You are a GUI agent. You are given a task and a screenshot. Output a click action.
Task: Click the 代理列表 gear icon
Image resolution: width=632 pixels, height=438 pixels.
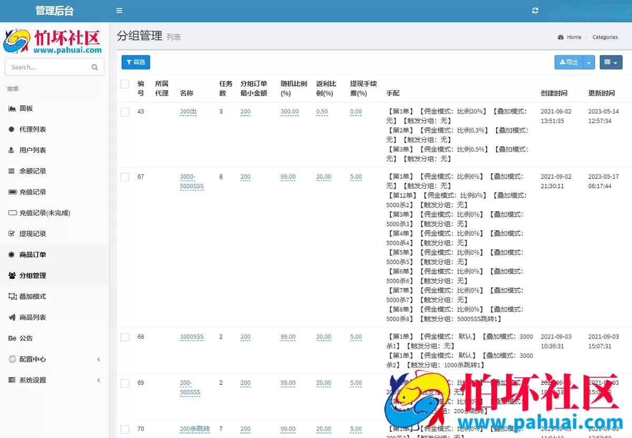tap(12, 129)
